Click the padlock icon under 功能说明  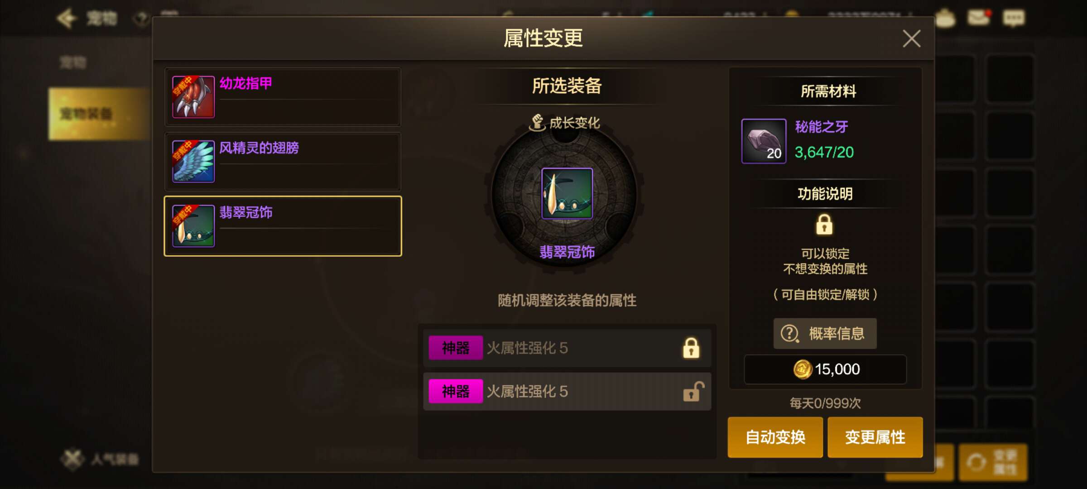pyautogui.click(x=824, y=225)
